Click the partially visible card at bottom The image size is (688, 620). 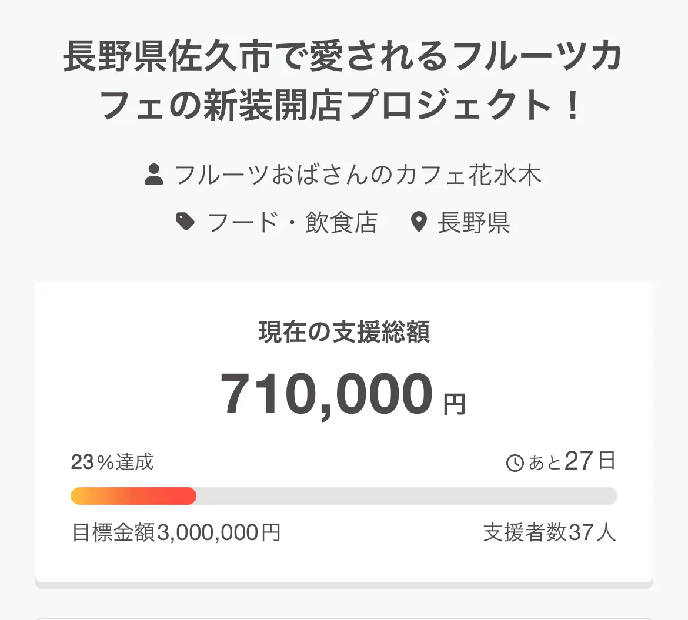pyautogui.click(x=344, y=617)
